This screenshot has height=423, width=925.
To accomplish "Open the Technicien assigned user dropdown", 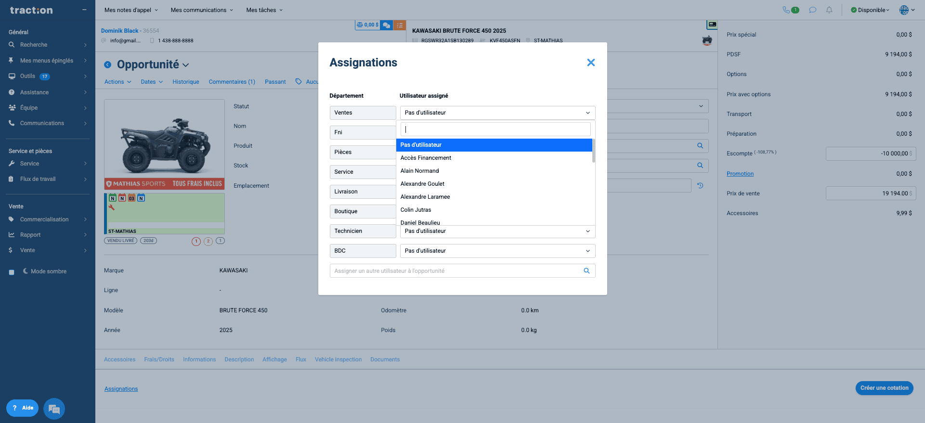I will 498,231.
